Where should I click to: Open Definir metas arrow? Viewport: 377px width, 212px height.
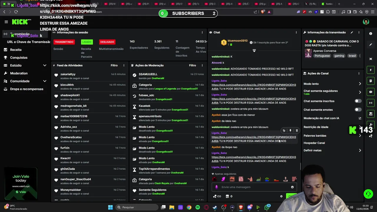(x=360, y=150)
